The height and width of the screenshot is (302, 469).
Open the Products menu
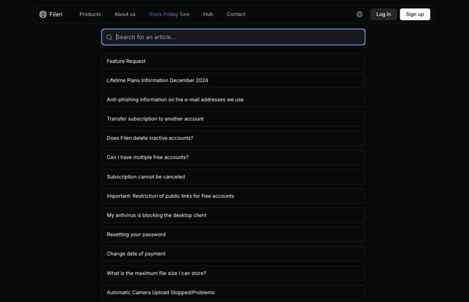tap(90, 14)
